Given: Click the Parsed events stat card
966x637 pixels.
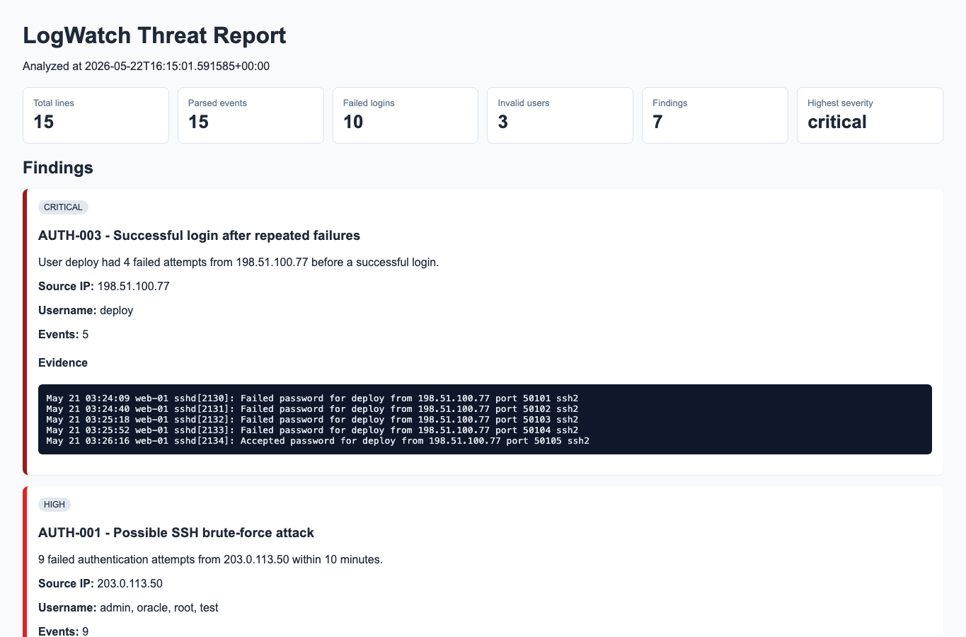Looking at the screenshot, I should point(251,115).
